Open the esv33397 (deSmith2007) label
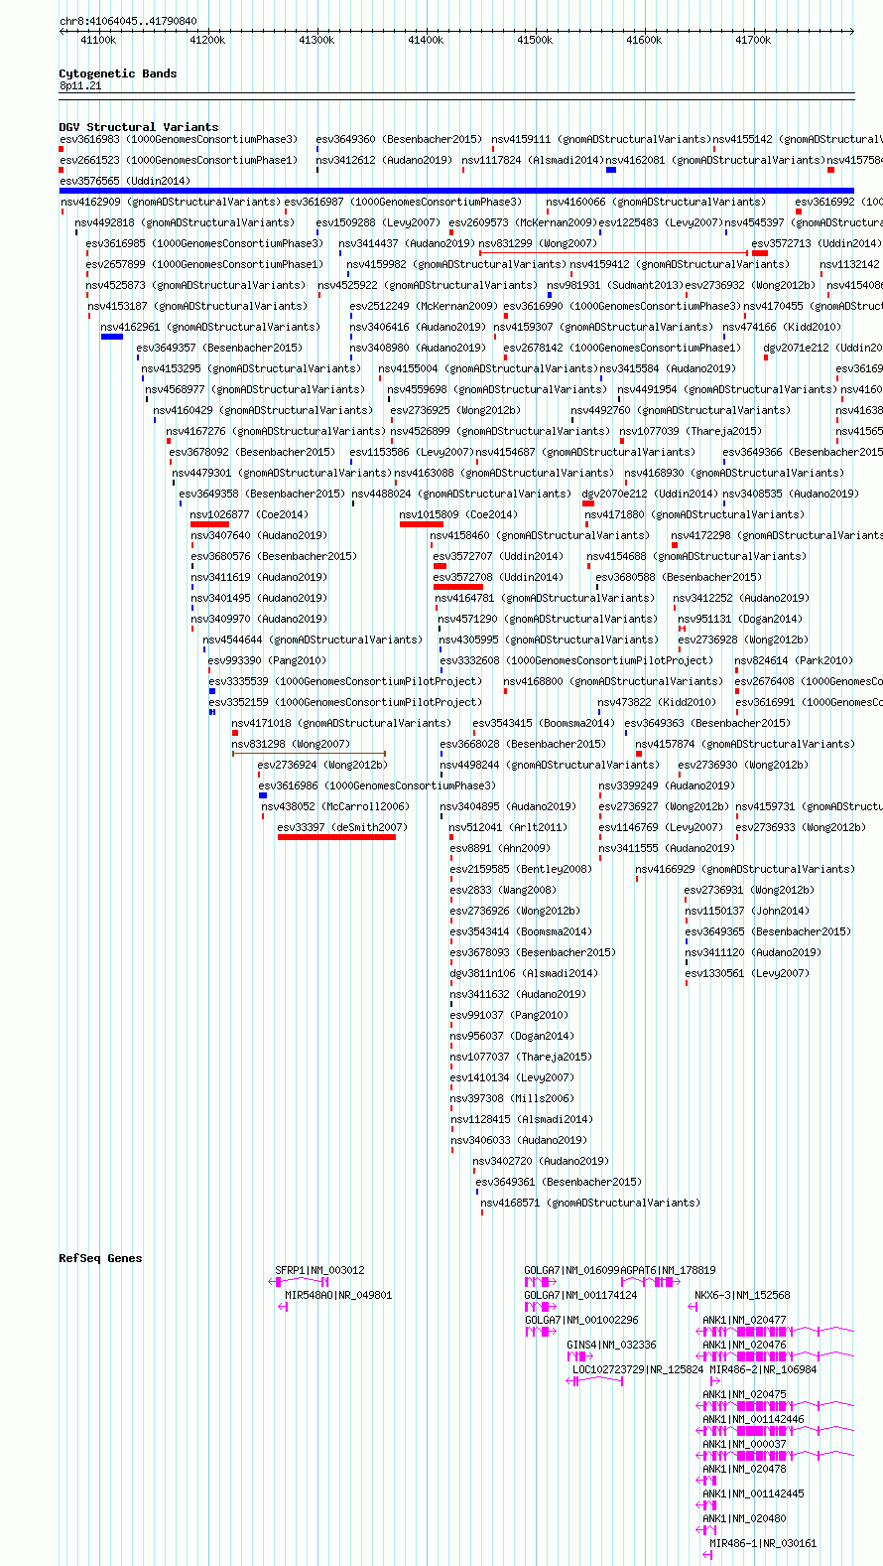This screenshot has width=883, height=1566. 342,827
